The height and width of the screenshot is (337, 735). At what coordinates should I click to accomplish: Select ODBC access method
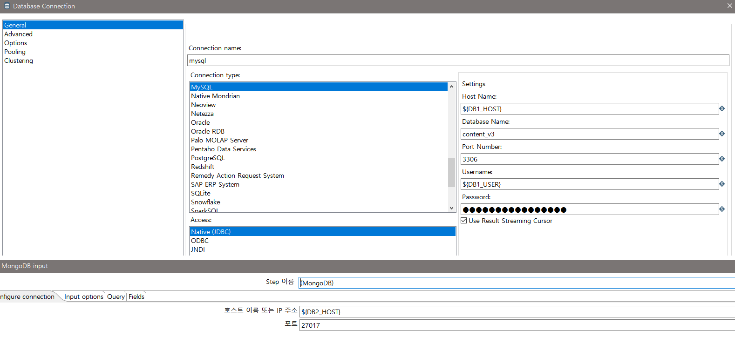click(322, 241)
